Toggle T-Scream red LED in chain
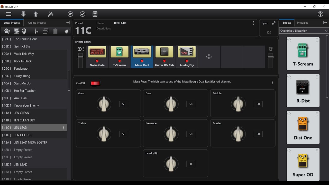The image size is (329, 185). (120, 61)
